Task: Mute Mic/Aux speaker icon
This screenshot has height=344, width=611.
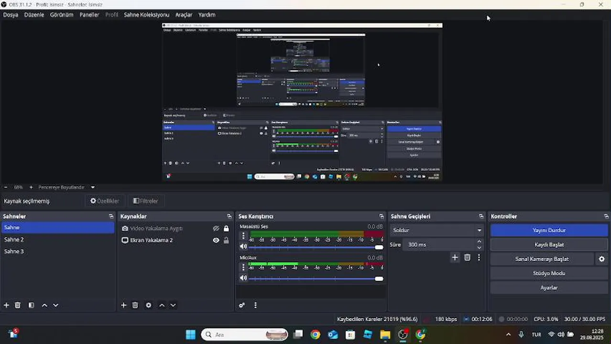Action: tap(243, 278)
